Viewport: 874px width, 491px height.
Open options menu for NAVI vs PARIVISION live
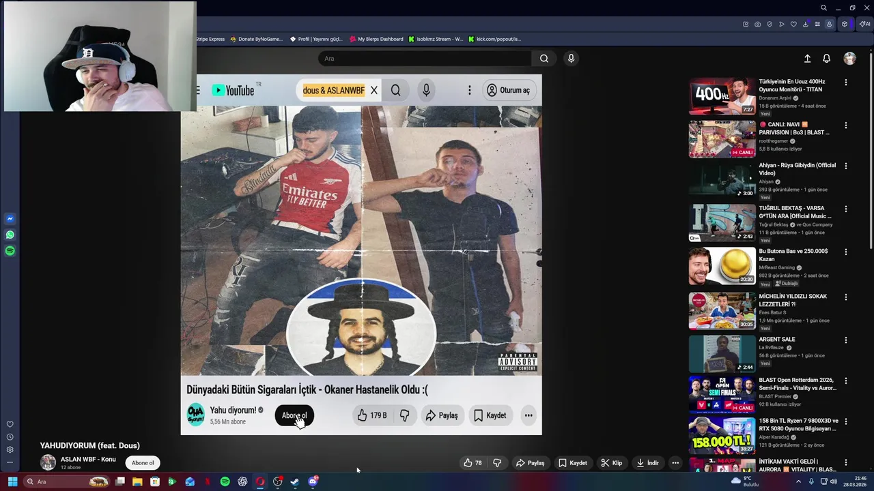click(845, 125)
